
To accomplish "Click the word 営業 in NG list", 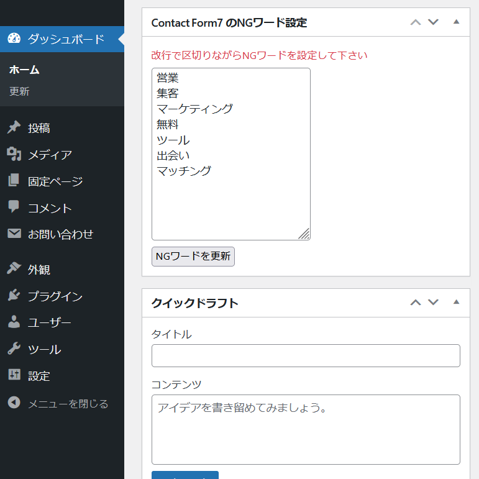I will click(168, 78).
